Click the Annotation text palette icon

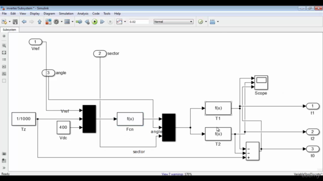click(4, 67)
